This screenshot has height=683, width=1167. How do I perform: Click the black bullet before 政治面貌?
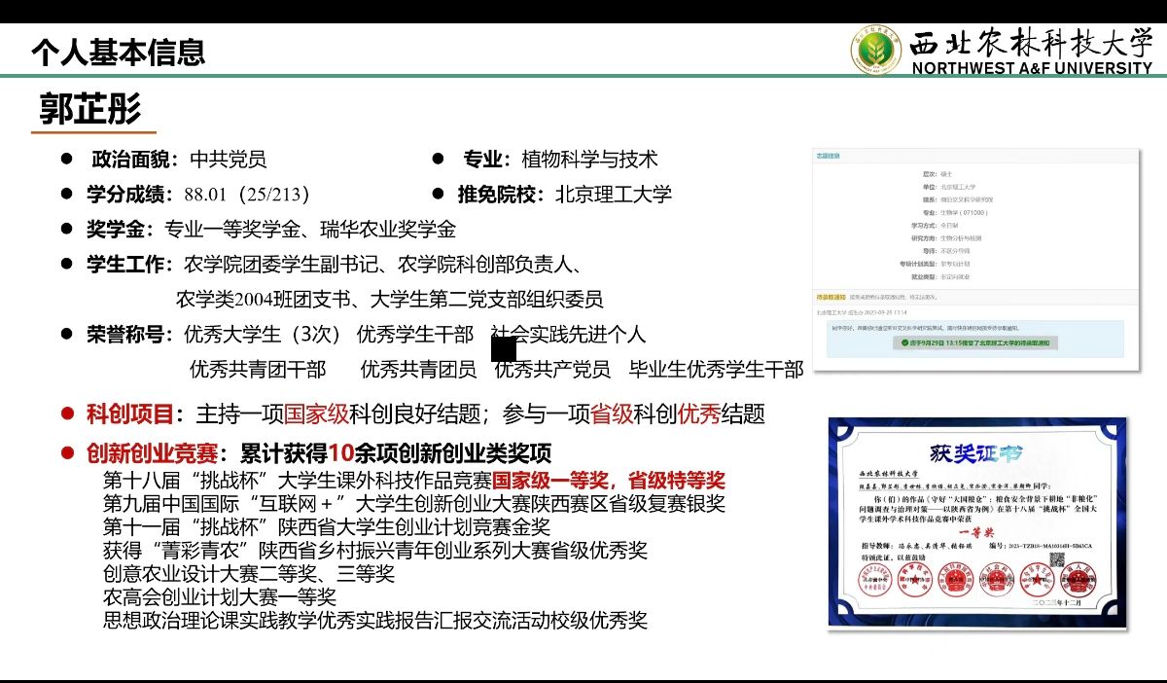coord(67,159)
